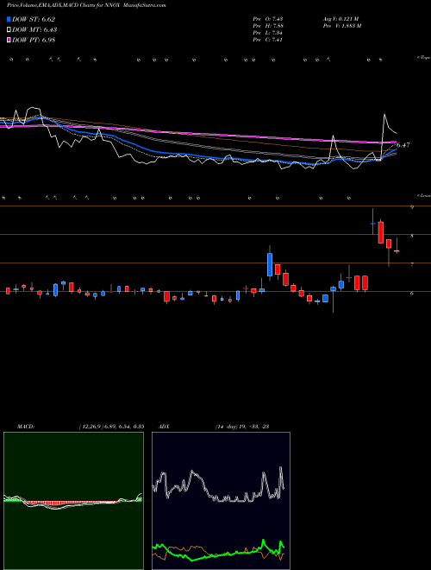Click the price axis label 6
Viewport: 431px width, 570px height.
[412, 294]
